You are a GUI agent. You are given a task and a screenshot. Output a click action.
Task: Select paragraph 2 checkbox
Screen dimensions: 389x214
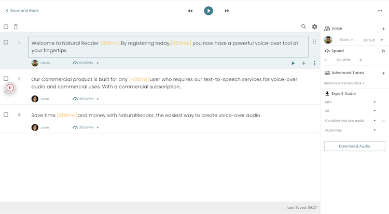pos(6,79)
